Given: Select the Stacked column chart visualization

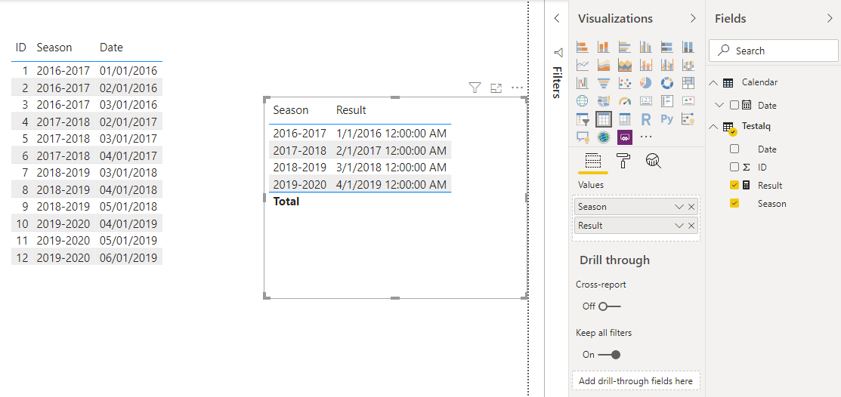Looking at the screenshot, I should (604, 47).
